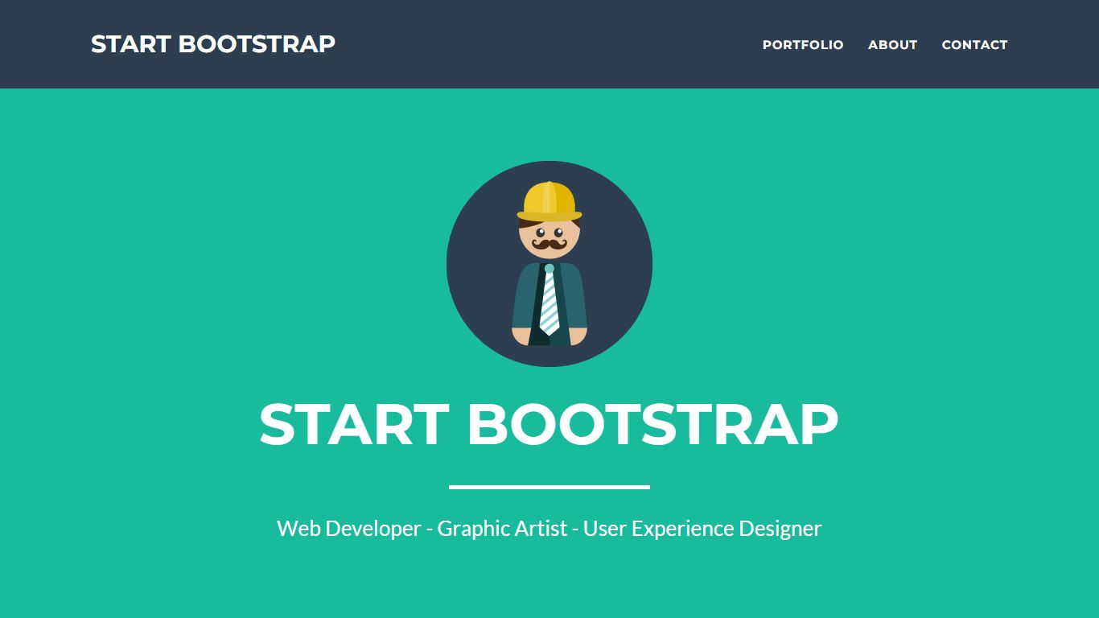Click the avatar's right hand
1099x618 pixels.
click(578, 336)
